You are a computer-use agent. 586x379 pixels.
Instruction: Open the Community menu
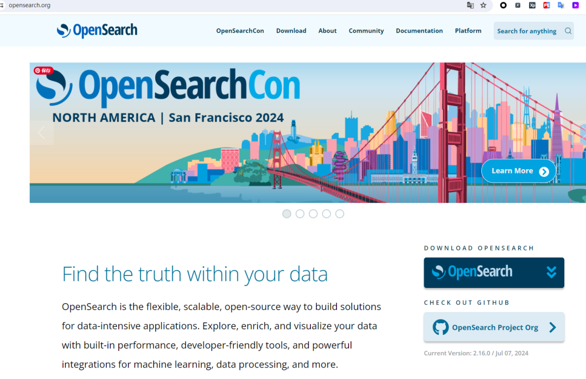point(366,30)
